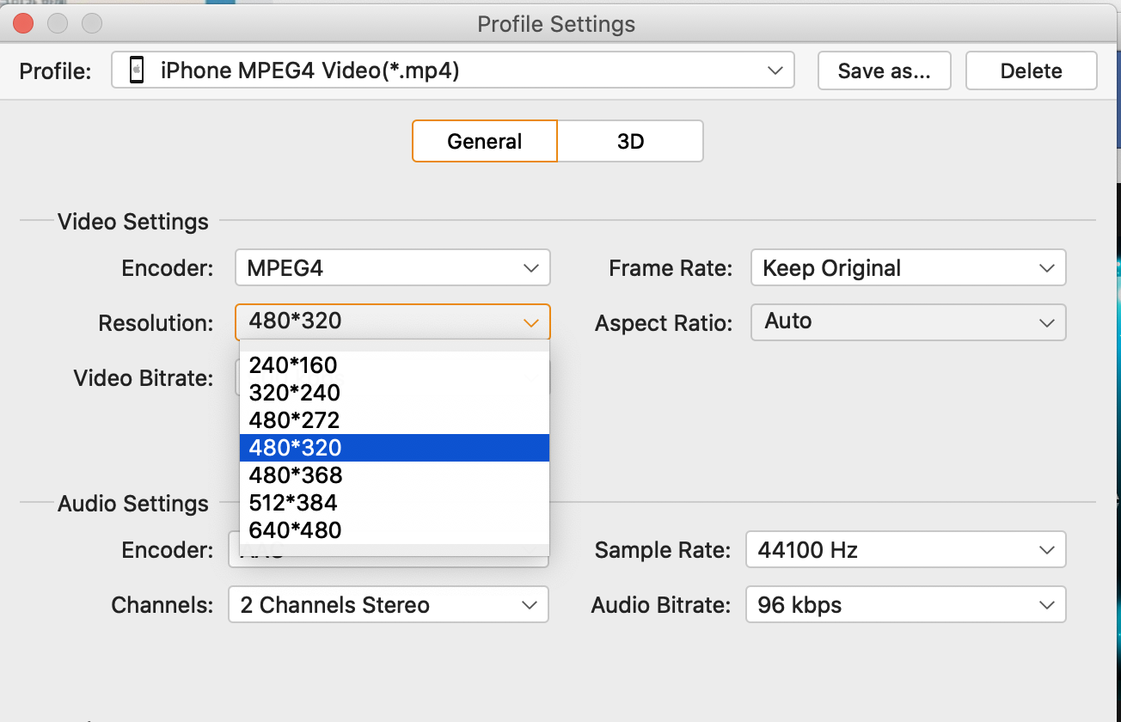1121x722 pixels.
Task: Delete the current profile
Action: point(1031,70)
